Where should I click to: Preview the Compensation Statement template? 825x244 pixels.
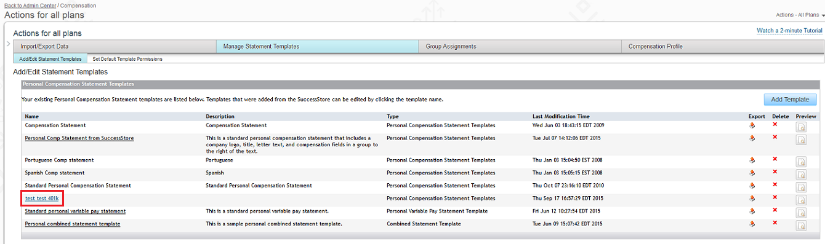(802, 127)
